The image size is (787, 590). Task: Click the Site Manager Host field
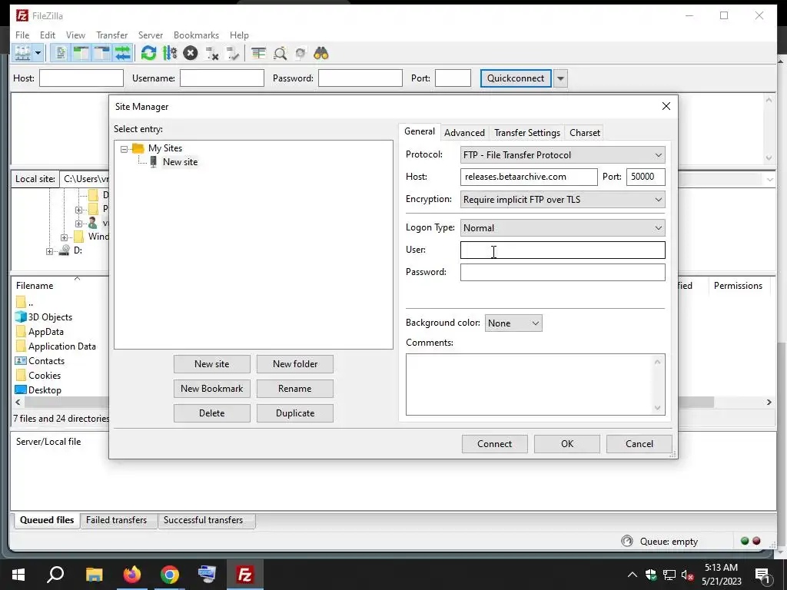point(529,177)
